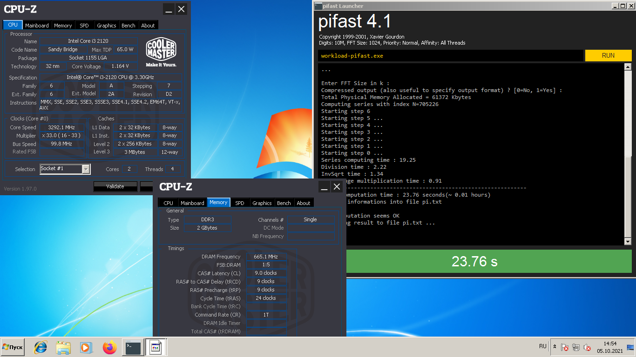The width and height of the screenshot is (636, 357).
Task: Switch to Mainboard tab in lower CPU-Z window
Action: (192, 203)
